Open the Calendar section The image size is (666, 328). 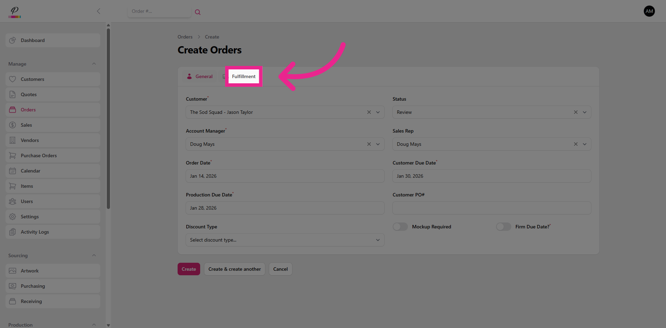click(x=31, y=171)
